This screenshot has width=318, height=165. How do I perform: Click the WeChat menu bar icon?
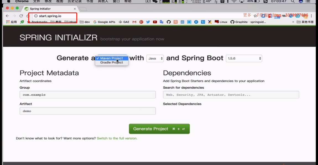click(x=155, y=1)
